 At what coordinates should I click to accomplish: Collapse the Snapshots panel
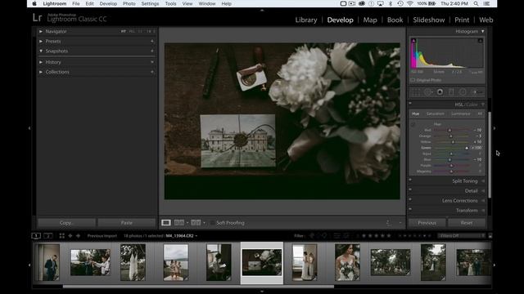point(41,51)
